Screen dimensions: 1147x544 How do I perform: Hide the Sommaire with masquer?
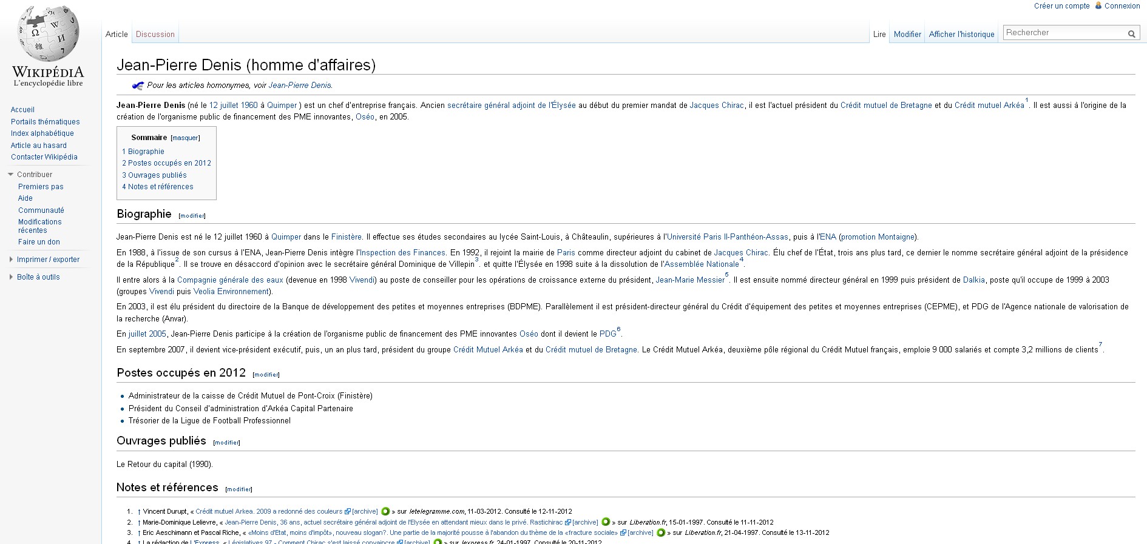coord(185,138)
